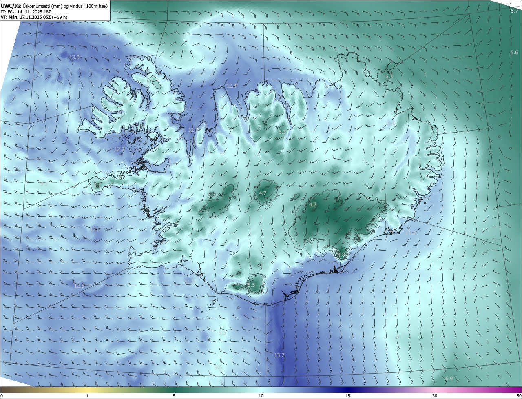This screenshot has height=399, width=522.
Task: Click the 4.3 value label on the glacier
Action: point(313,205)
